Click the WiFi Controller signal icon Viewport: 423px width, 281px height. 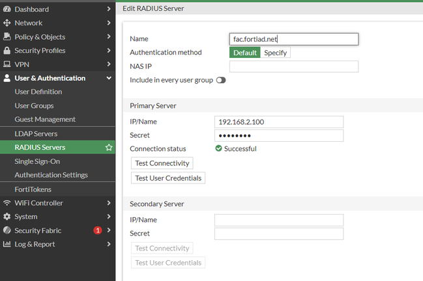(7, 203)
